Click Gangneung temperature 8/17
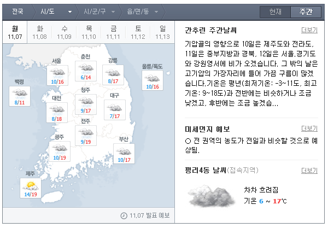This screenshot has height=228, width=328. (113, 81)
